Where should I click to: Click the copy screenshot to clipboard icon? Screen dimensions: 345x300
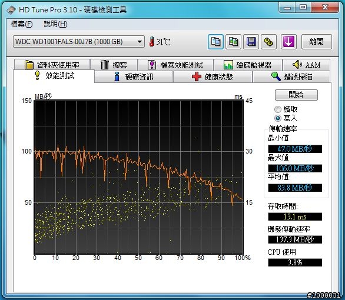[233, 42]
